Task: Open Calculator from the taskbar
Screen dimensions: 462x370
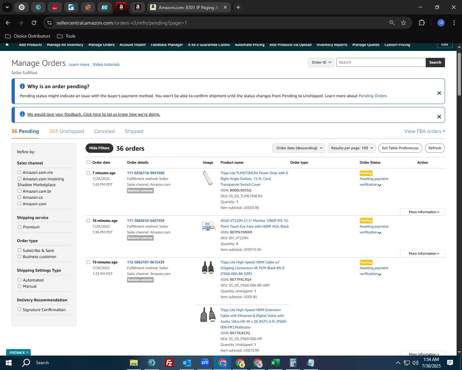Action: pyautogui.click(x=293, y=363)
